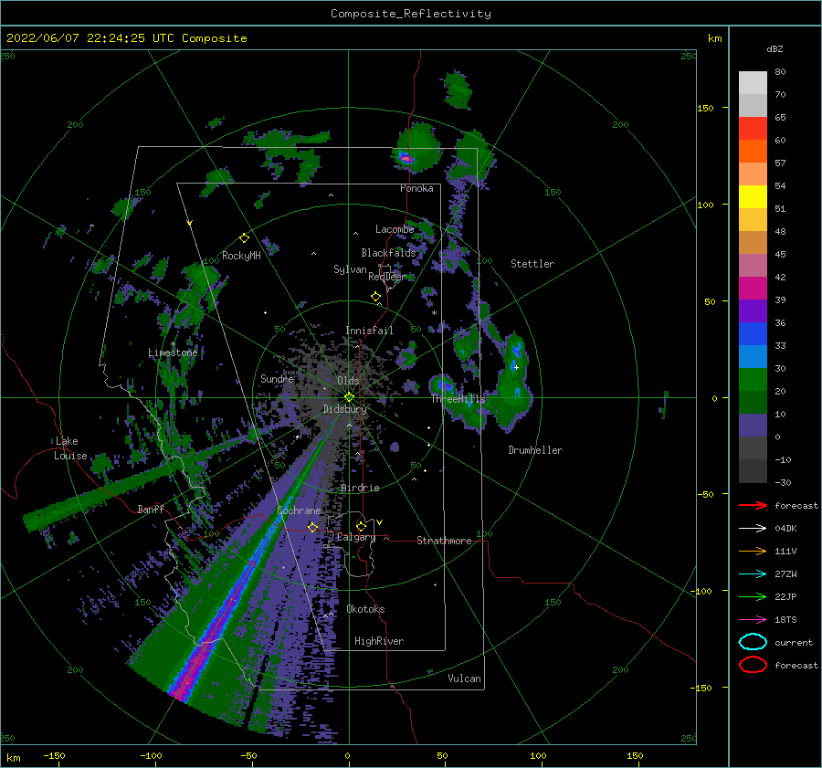Click the HighRiver town label
822x768 pixels.
(379, 641)
